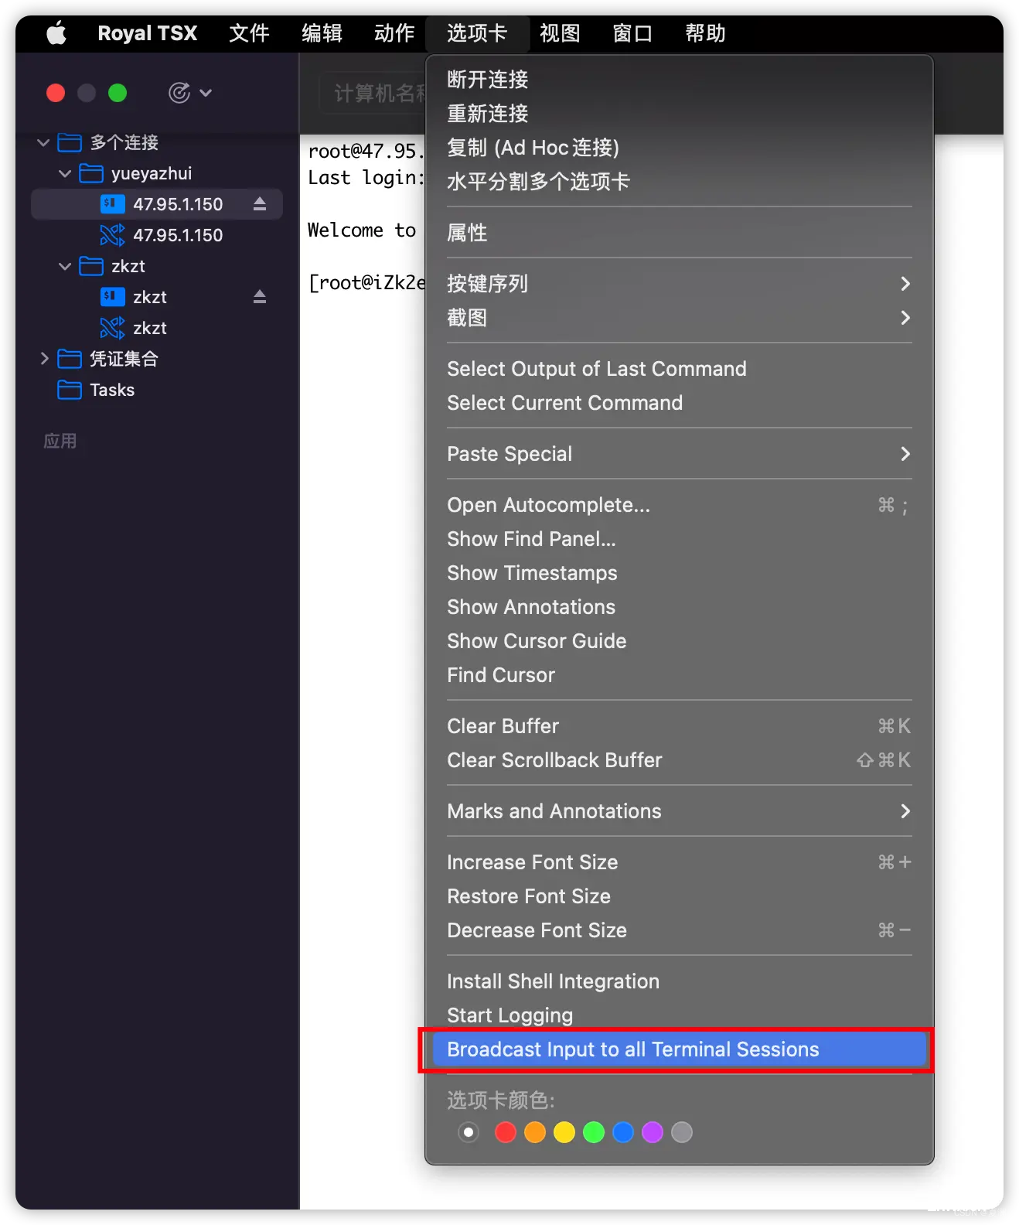Open the Apple menu
The width and height of the screenshot is (1019, 1225).
tap(56, 33)
